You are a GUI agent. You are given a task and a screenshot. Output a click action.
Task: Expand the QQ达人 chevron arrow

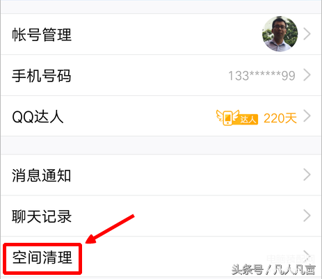coord(307,116)
